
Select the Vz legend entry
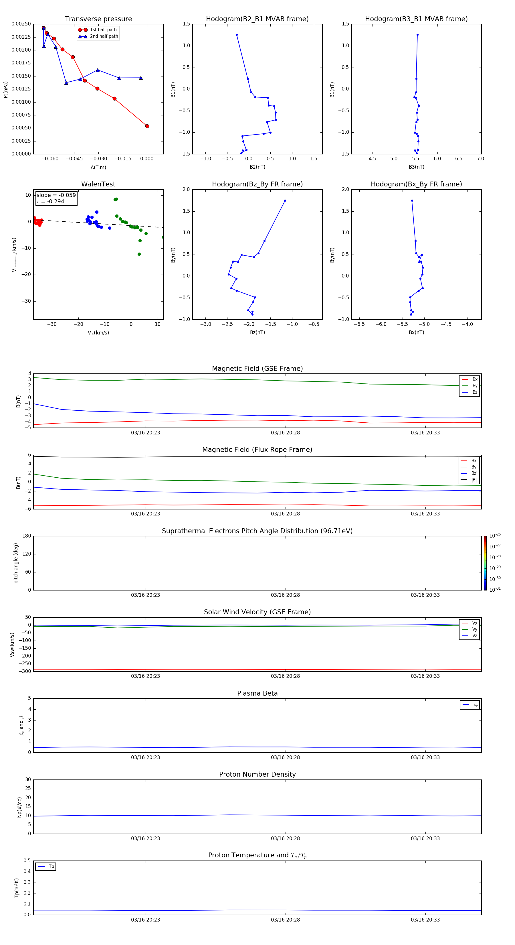(x=470, y=635)
